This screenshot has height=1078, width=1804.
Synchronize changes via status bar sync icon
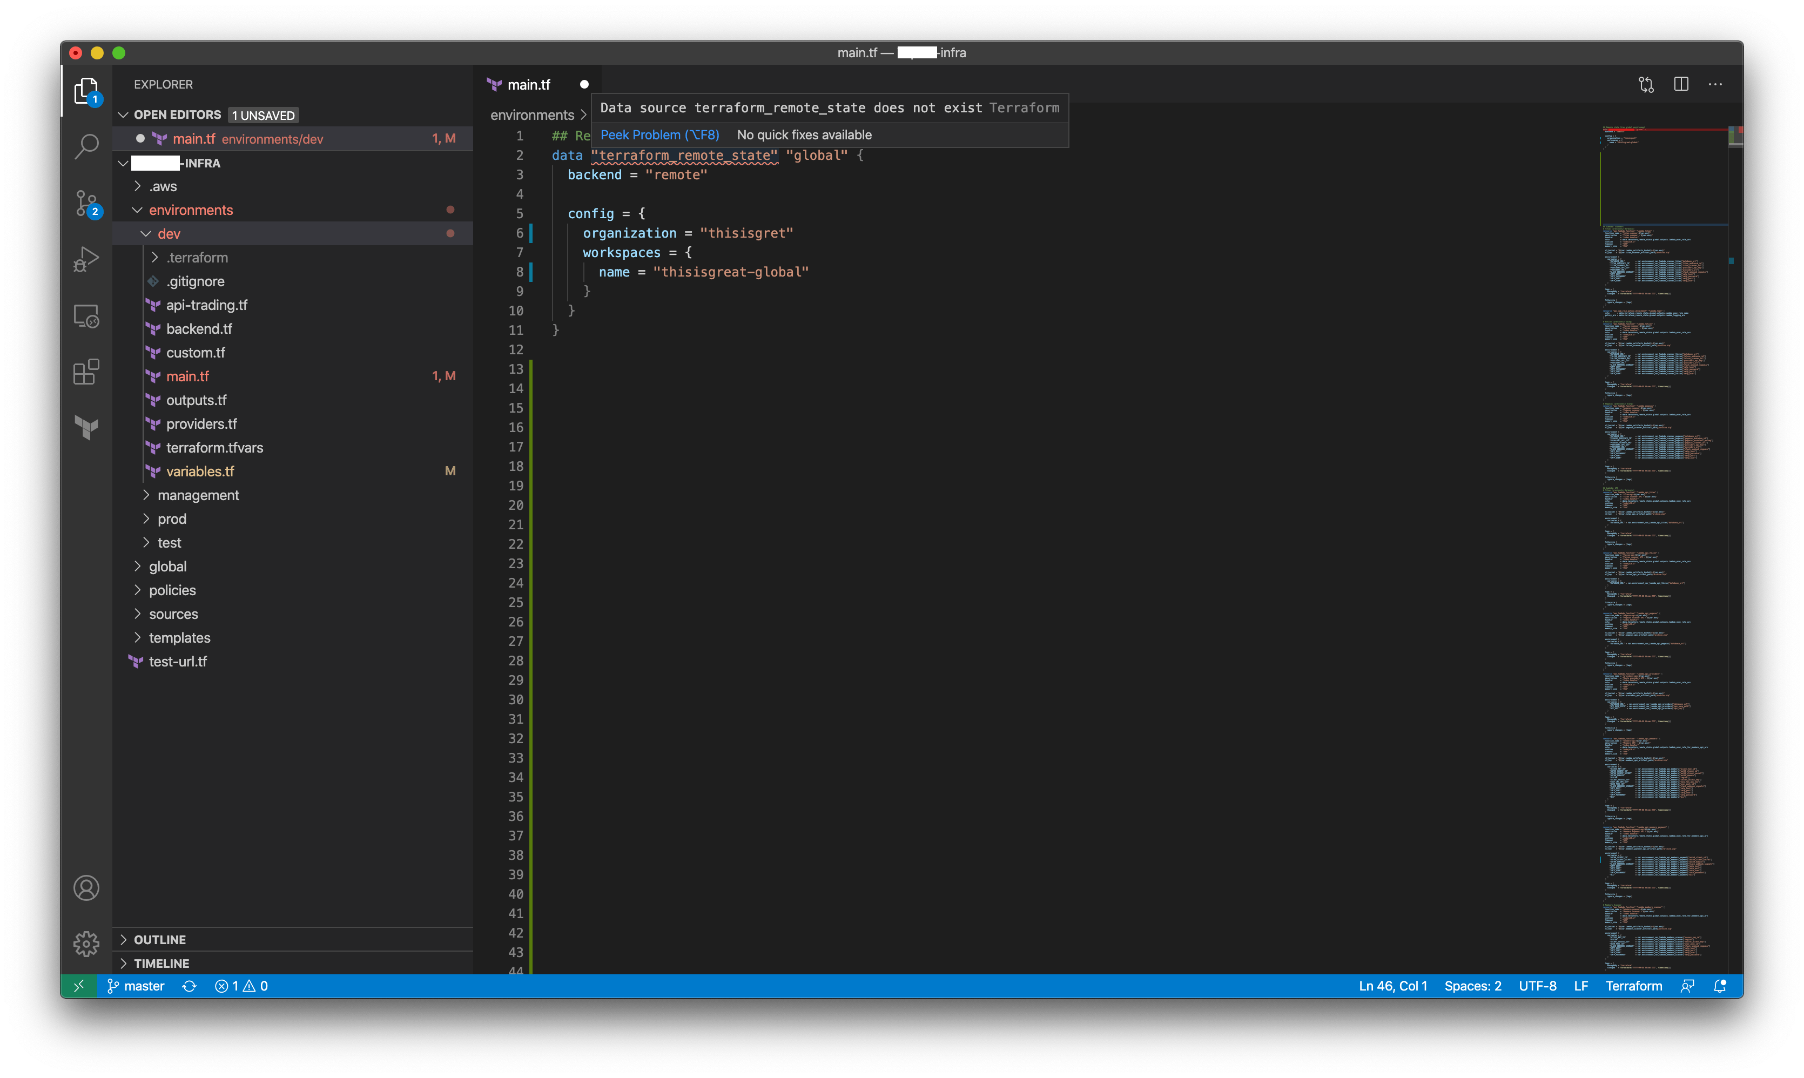click(x=189, y=986)
